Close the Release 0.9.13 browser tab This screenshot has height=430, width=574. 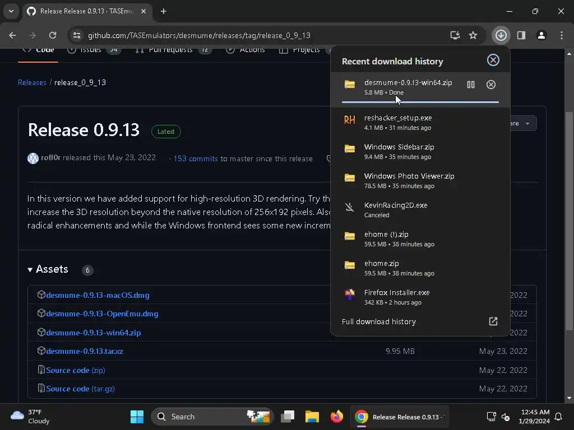143,11
